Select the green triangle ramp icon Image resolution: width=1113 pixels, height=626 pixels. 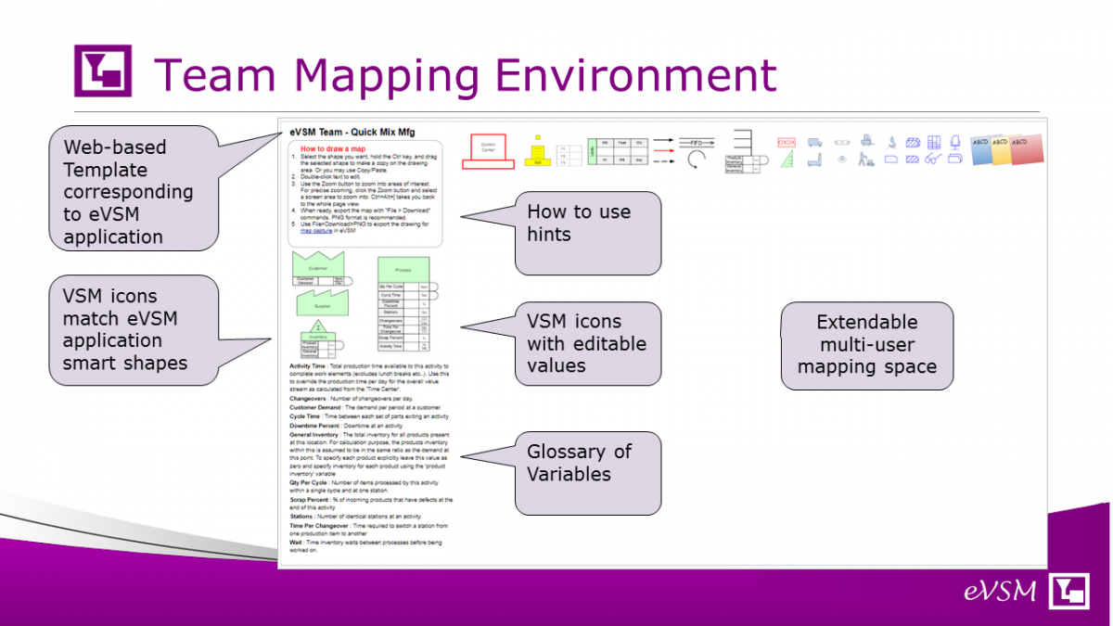pos(788,160)
